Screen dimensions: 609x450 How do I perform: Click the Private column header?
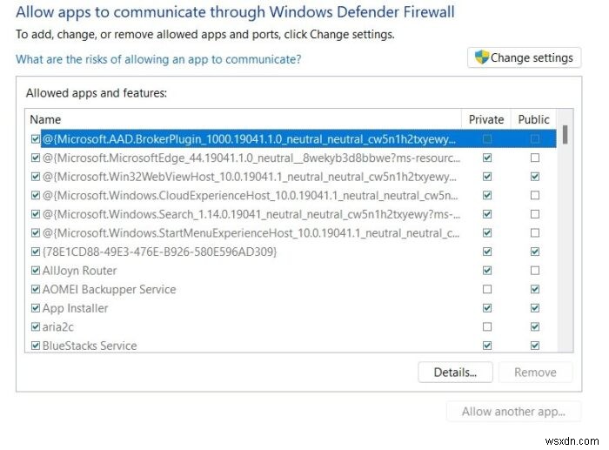point(486,119)
